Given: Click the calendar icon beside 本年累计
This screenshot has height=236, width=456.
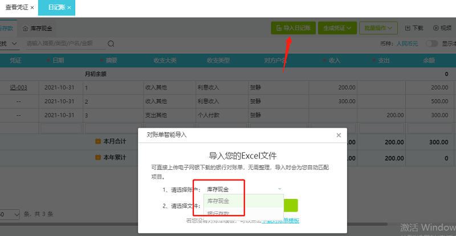Looking at the screenshot, I should click(x=98, y=157).
